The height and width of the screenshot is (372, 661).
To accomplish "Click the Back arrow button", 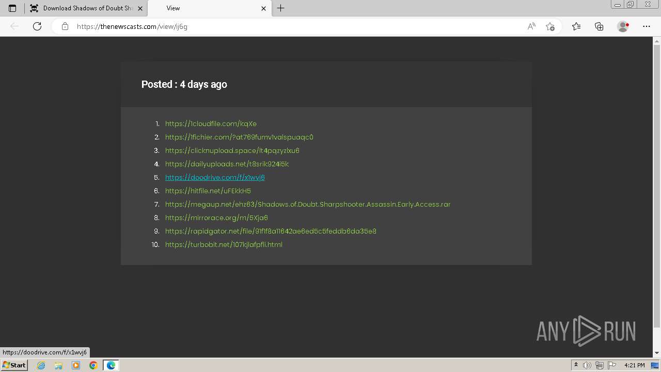I will coord(14,26).
